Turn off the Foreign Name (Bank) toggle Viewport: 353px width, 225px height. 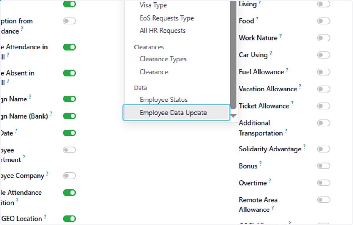(x=69, y=116)
